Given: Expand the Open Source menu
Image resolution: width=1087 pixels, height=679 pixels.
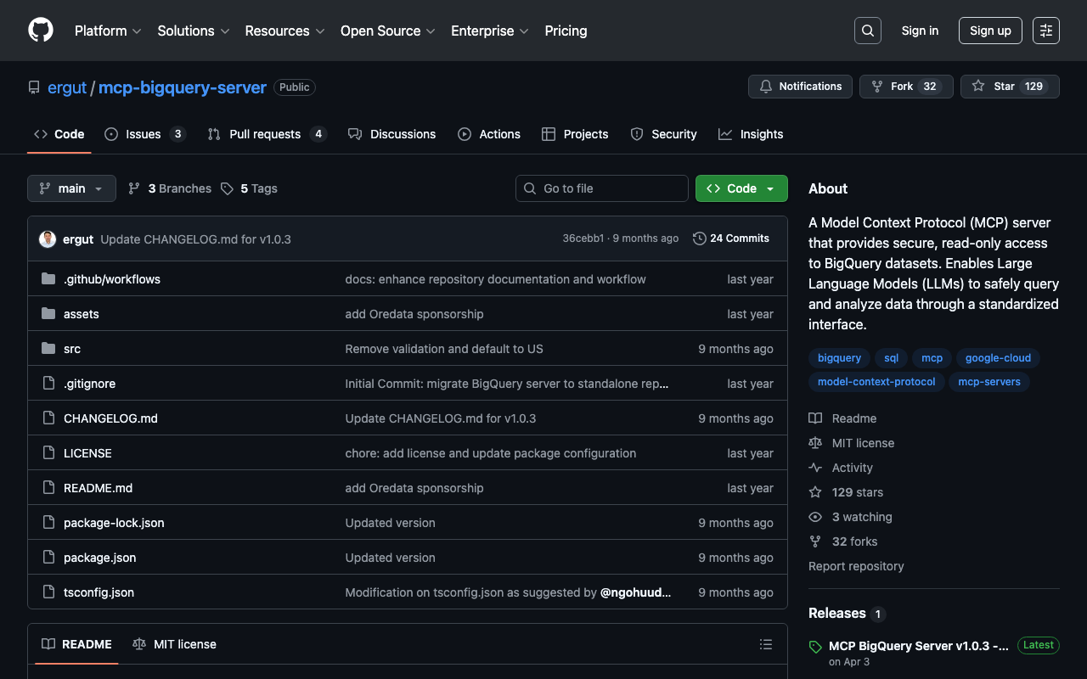Looking at the screenshot, I should pyautogui.click(x=387, y=31).
